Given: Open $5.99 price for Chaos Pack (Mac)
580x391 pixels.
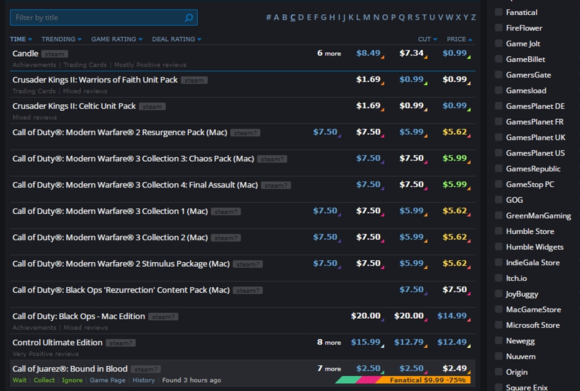Looking at the screenshot, I should [x=454, y=158].
